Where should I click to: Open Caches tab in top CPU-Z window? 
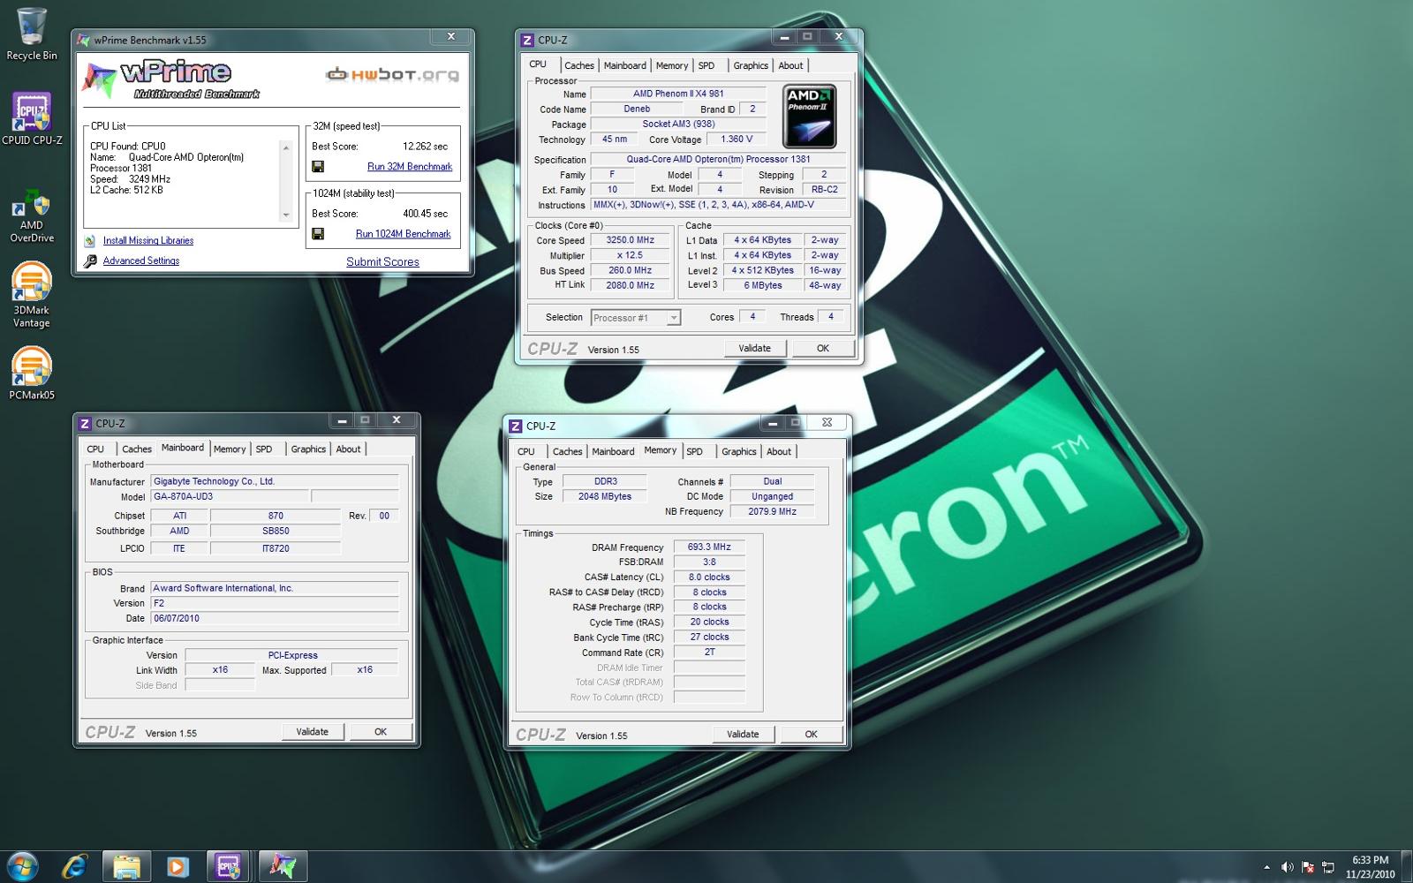pyautogui.click(x=579, y=65)
